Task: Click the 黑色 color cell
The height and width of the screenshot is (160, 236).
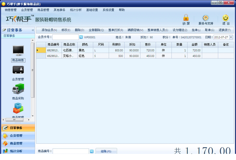Action: pyautogui.click(x=85, y=50)
